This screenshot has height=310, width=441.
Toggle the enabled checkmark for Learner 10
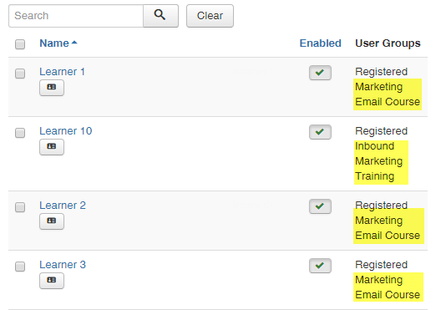320,132
